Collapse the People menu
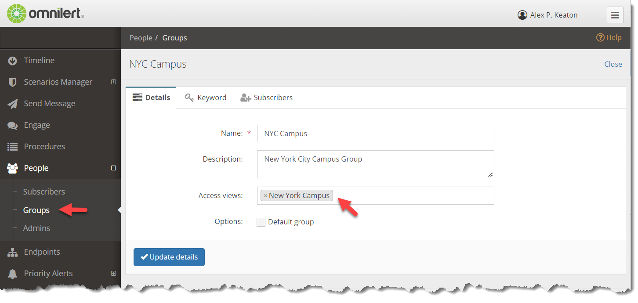 113,168
